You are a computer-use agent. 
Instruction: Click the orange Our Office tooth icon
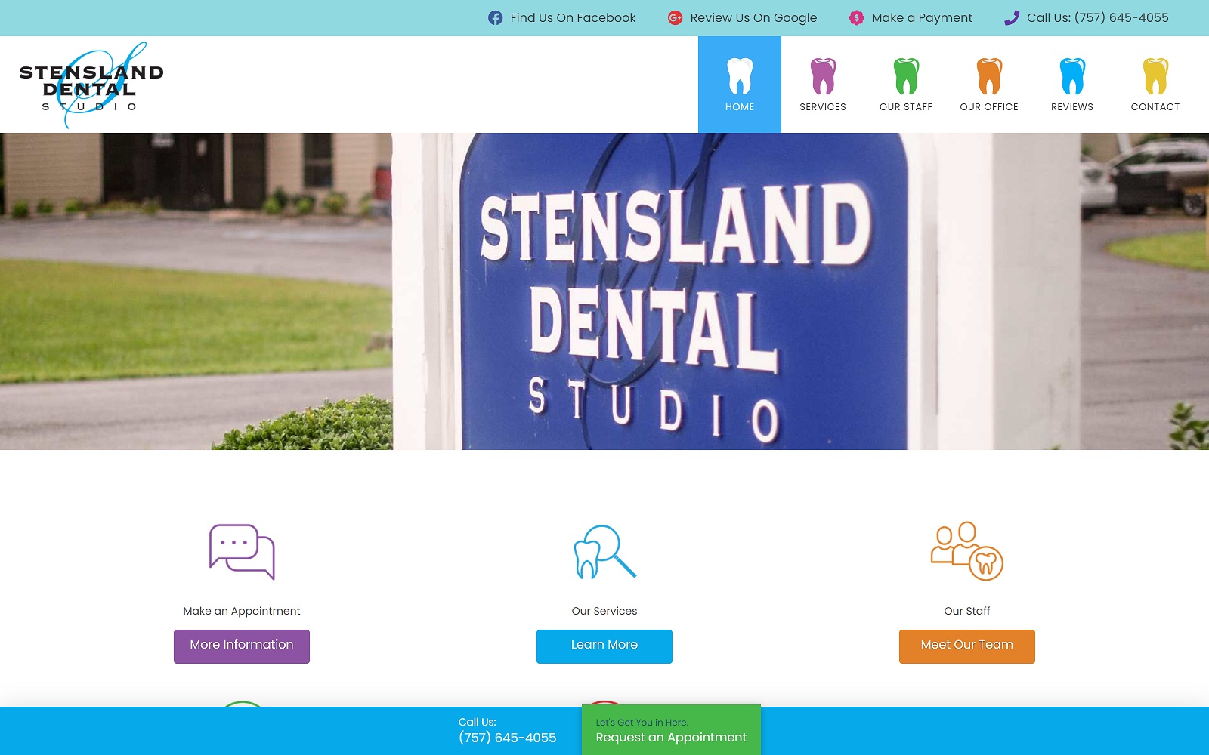coord(989,76)
